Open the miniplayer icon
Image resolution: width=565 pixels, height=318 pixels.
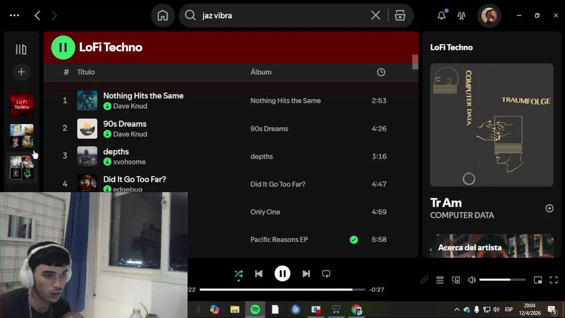538,280
